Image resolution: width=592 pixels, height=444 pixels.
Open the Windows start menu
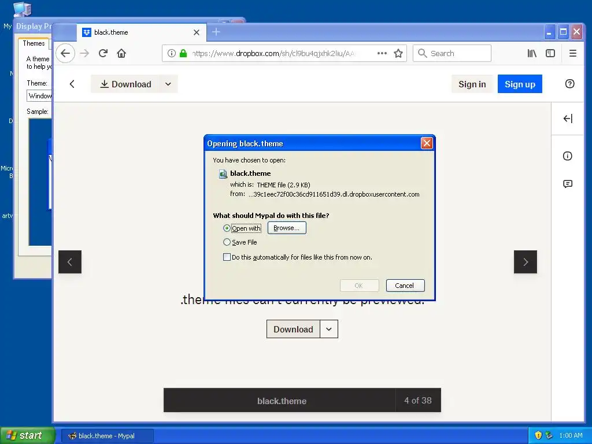[x=28, y=435]
